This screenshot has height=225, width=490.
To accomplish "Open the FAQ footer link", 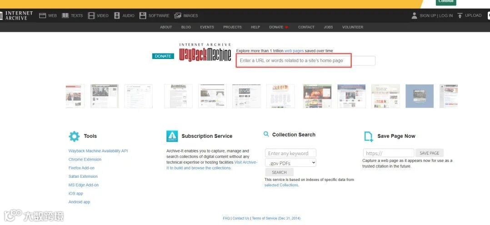I will click(x=226, y=219).
